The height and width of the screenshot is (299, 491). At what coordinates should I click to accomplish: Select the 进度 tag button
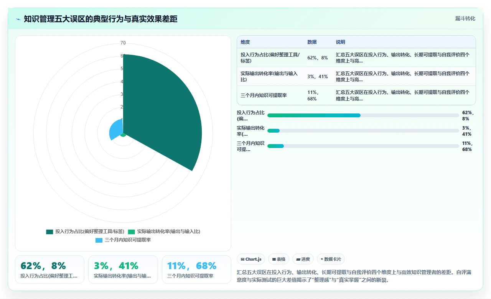(x=303, y=259)
